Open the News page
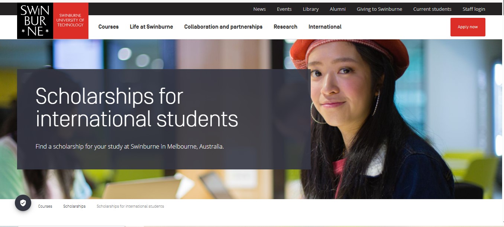 coord(259,9)
